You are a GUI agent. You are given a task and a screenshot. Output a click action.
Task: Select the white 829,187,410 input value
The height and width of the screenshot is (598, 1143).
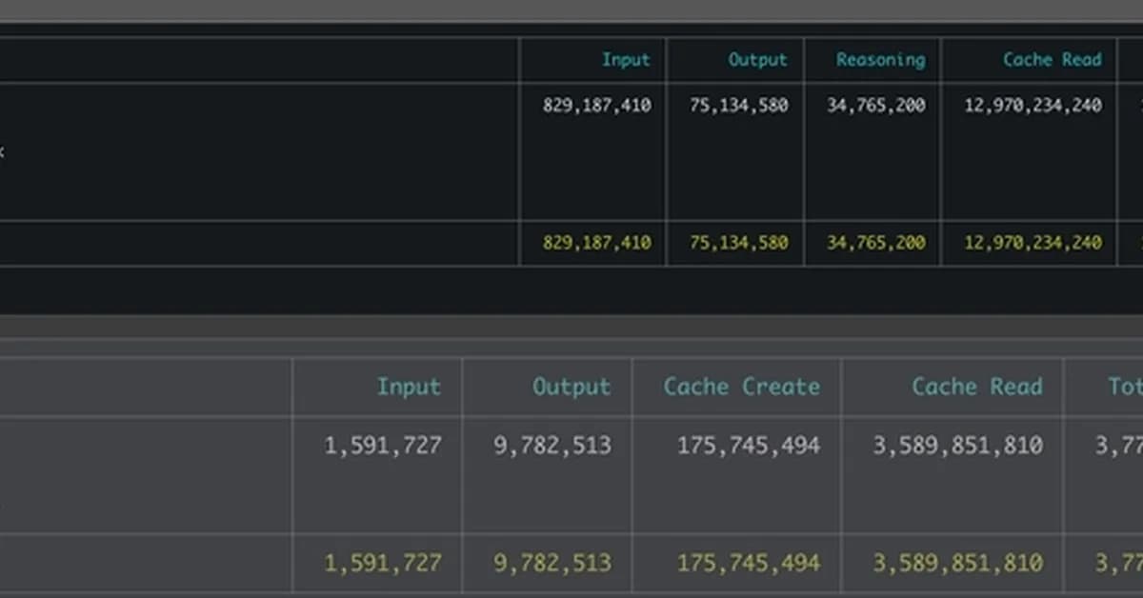[596, 106]
